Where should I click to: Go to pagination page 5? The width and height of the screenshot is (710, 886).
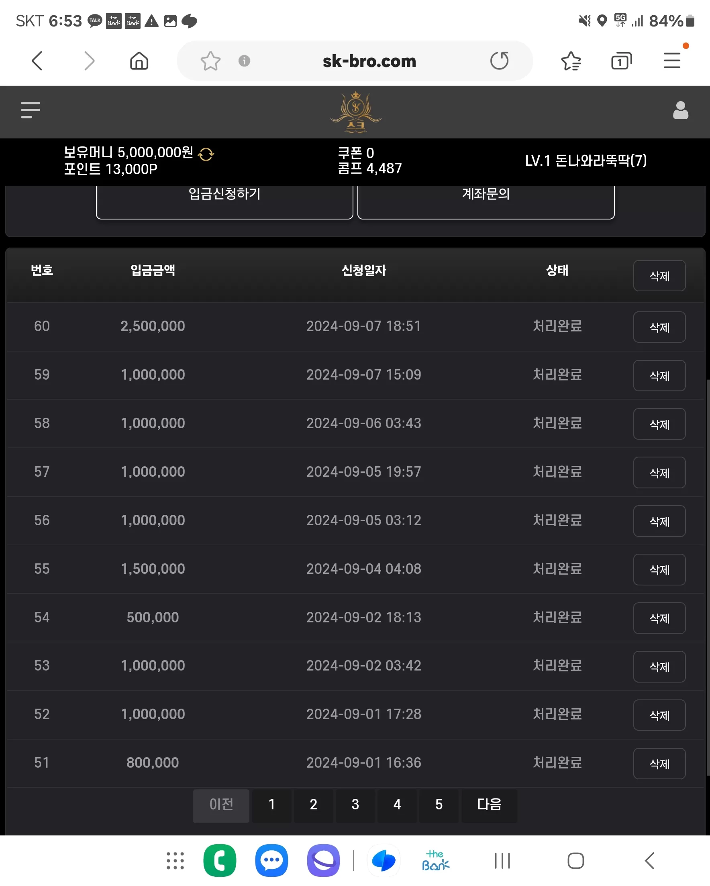(439, 804)
